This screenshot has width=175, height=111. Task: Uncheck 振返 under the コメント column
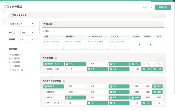119,97
